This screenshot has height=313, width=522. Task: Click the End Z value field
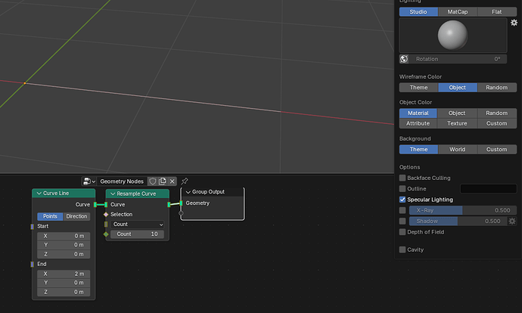tap(64, 292)
